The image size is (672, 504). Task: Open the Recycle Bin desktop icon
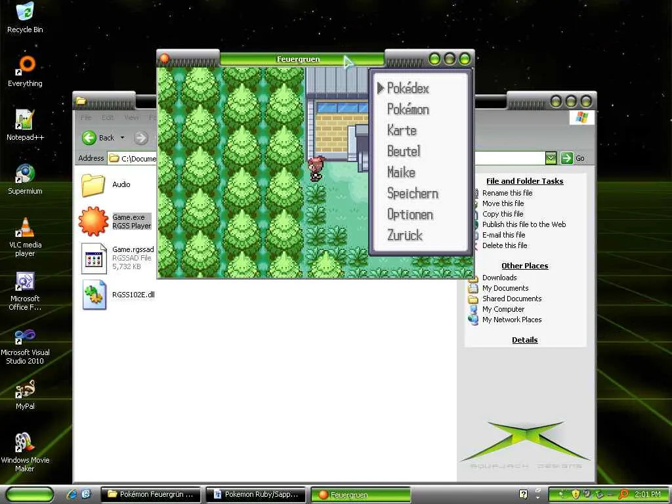click(x=25, y=12)
